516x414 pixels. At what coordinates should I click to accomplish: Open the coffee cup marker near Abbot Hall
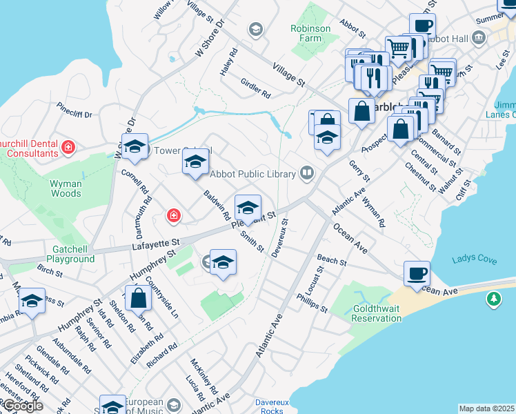422,26
